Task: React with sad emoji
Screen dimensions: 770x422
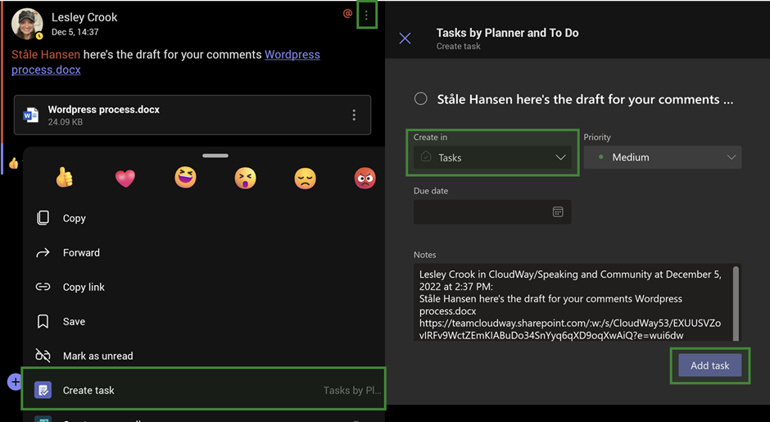Action: (x=305, y=178)
